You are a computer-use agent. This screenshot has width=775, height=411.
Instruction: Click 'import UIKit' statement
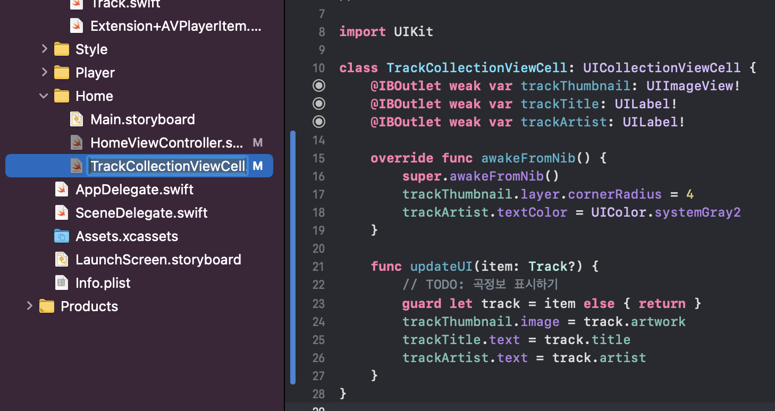point(386,31)
